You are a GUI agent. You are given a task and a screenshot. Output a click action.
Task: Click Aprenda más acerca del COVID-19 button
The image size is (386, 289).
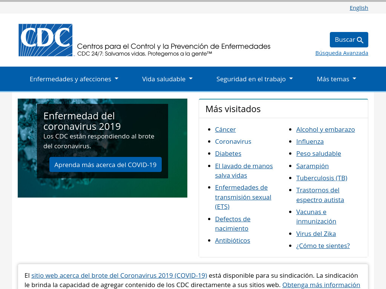[106, 164]
